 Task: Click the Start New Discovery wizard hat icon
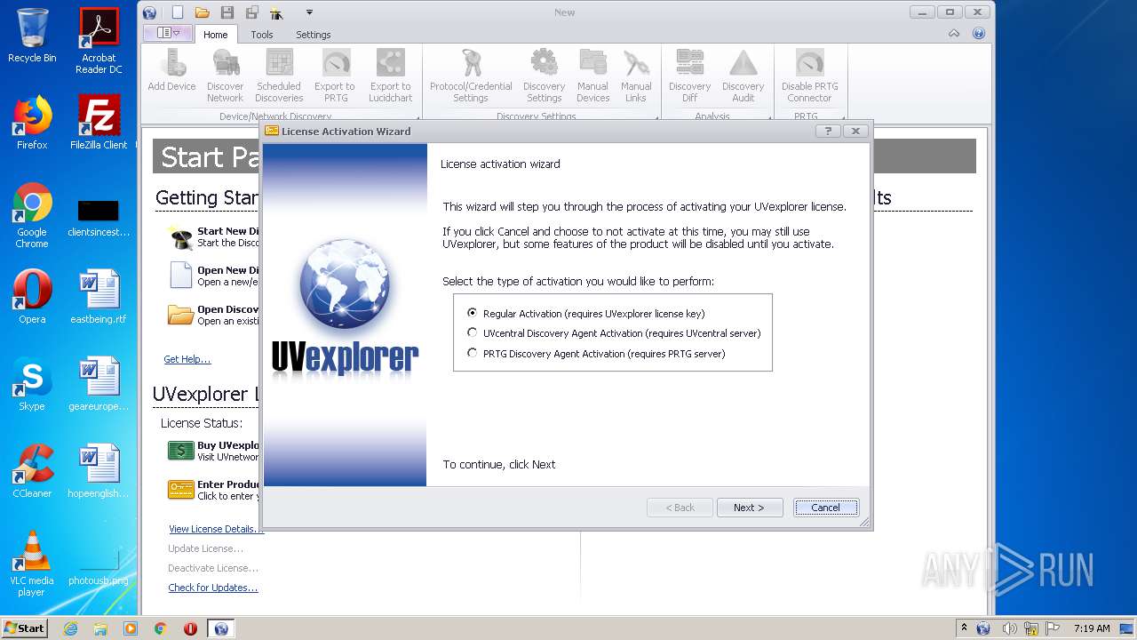coord(180,236)
